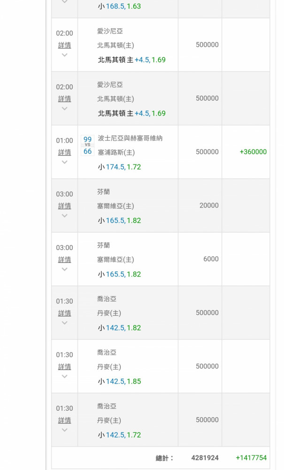Click the 小 174.5, 1.72 bet selection

pos(119,167)
